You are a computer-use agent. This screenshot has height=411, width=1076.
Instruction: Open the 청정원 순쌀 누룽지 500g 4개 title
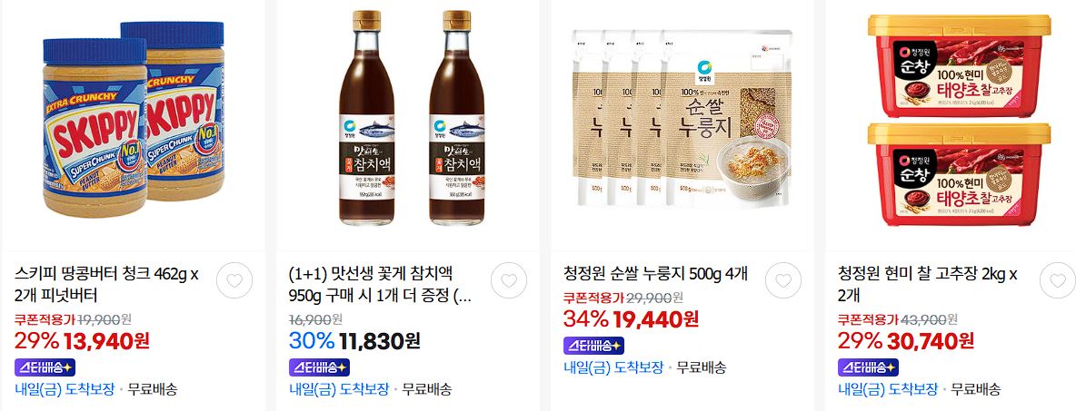pos(655,275)
